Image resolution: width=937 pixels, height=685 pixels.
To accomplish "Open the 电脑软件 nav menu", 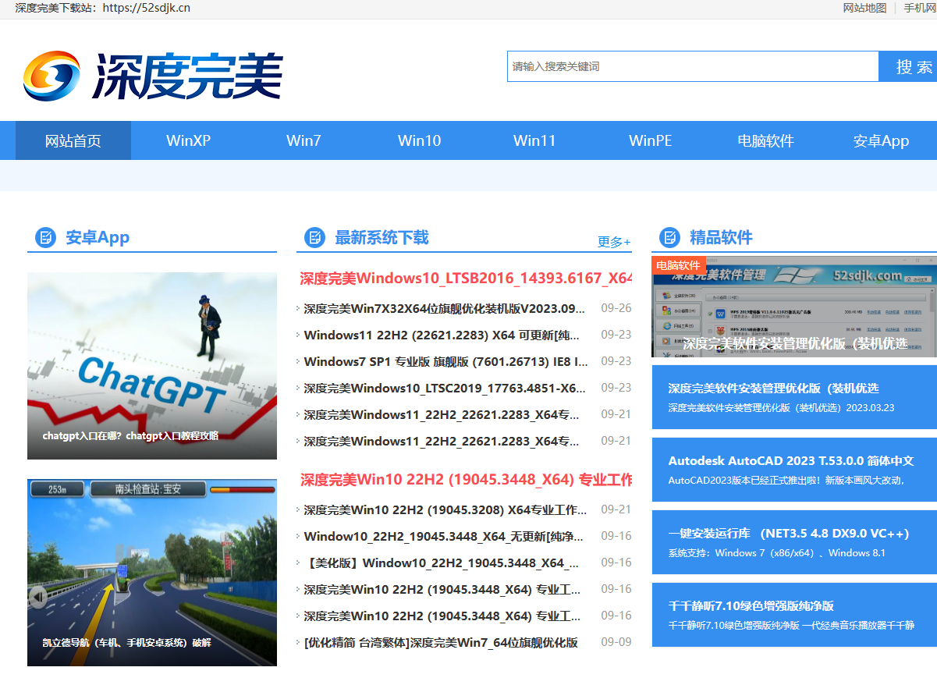I will click(x=766, y=140).
